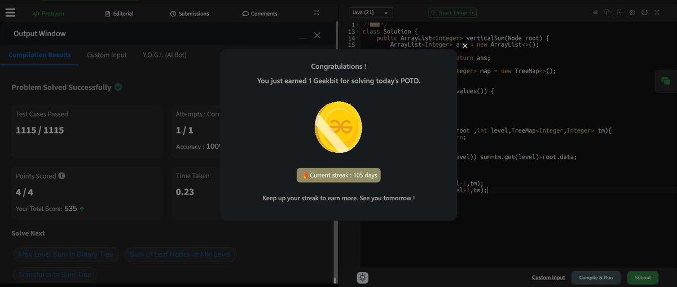Click the copy code icon
Image resolution: width=677 pixels, height=287 pixels.
[x=608, y=12]
